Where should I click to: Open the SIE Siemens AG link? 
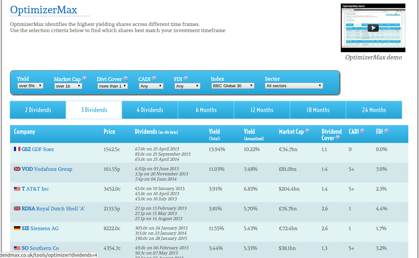[40, 228]
